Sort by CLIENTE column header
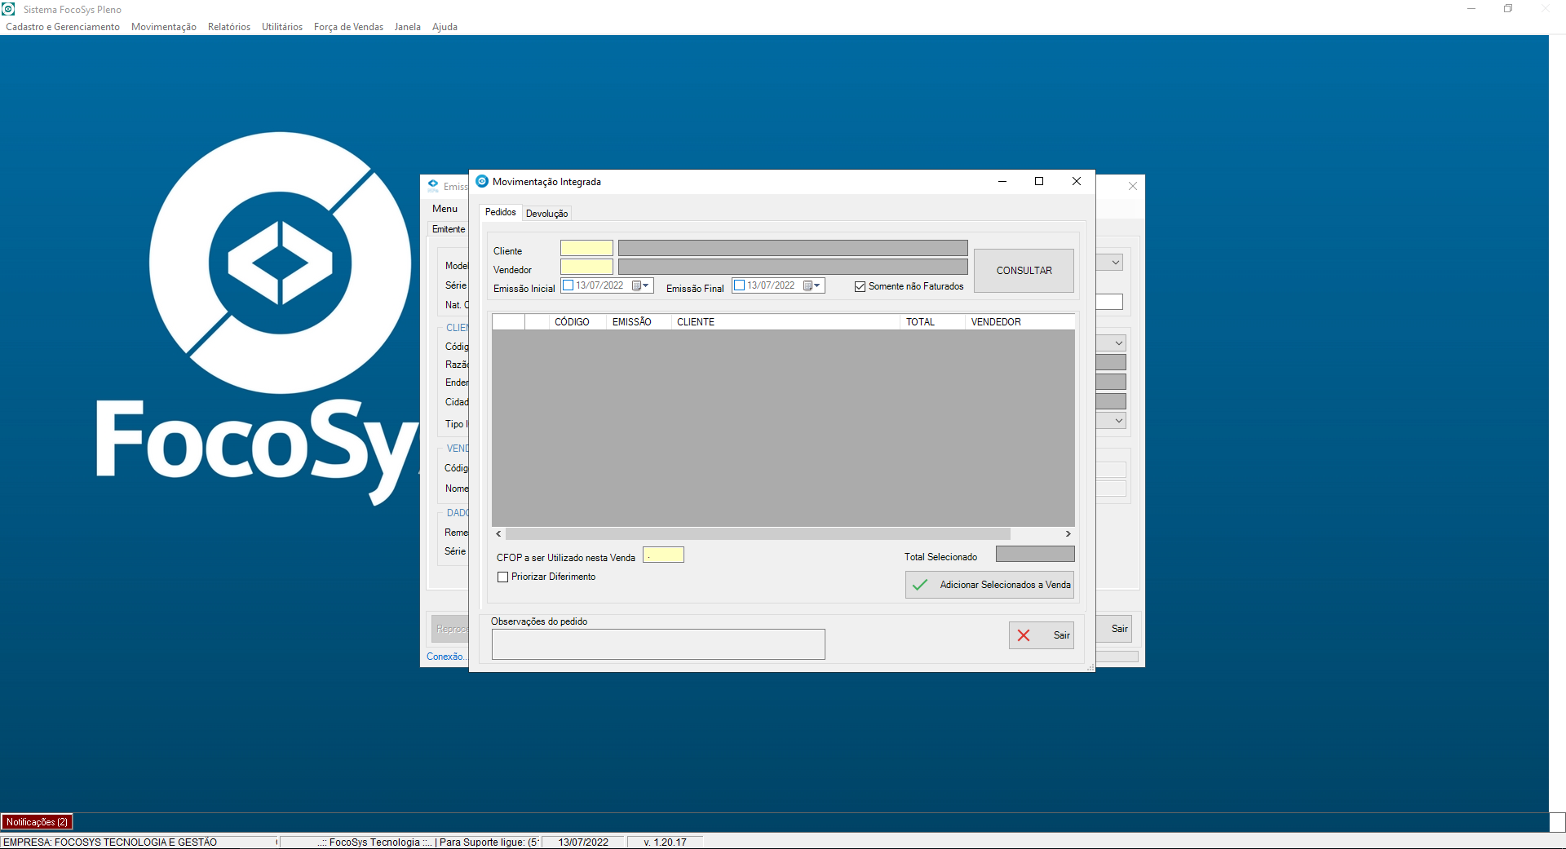This screenshot has height=849, width=1566. click(785, 322)
